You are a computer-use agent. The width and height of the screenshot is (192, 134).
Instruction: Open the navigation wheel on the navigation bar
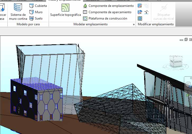point(188,84)
